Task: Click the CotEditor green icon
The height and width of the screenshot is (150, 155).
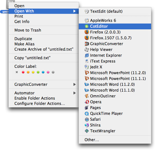Action: 87,26
